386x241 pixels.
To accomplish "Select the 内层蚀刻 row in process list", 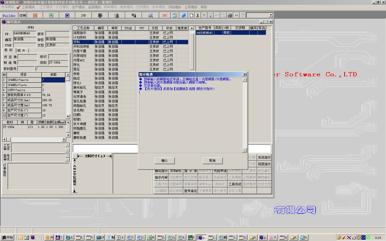I will click(131, 56).
